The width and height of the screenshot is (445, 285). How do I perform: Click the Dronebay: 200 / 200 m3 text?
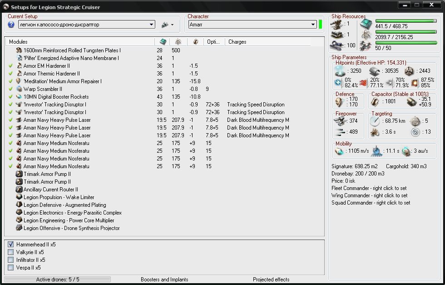pos(358,173)
